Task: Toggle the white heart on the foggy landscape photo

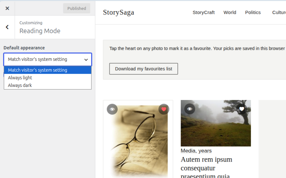Action: tap(242, 109)
